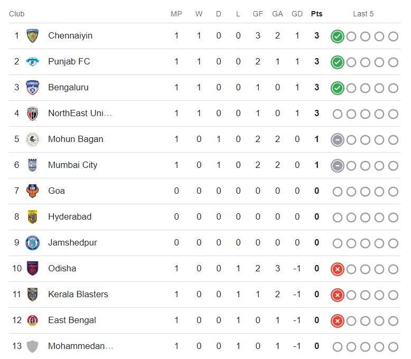Click the Bengaluru club crest
411x359 pixels.
tap(33, 88)
